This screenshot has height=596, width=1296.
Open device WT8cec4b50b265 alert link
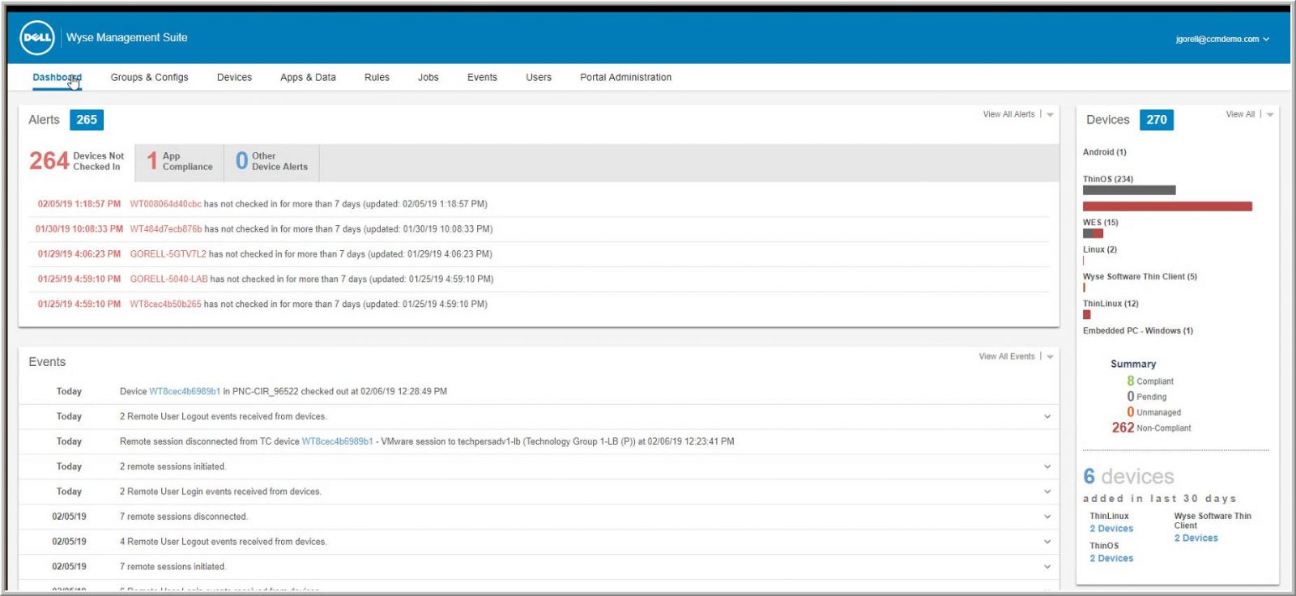pyautogui.click(x=165, y=304)
